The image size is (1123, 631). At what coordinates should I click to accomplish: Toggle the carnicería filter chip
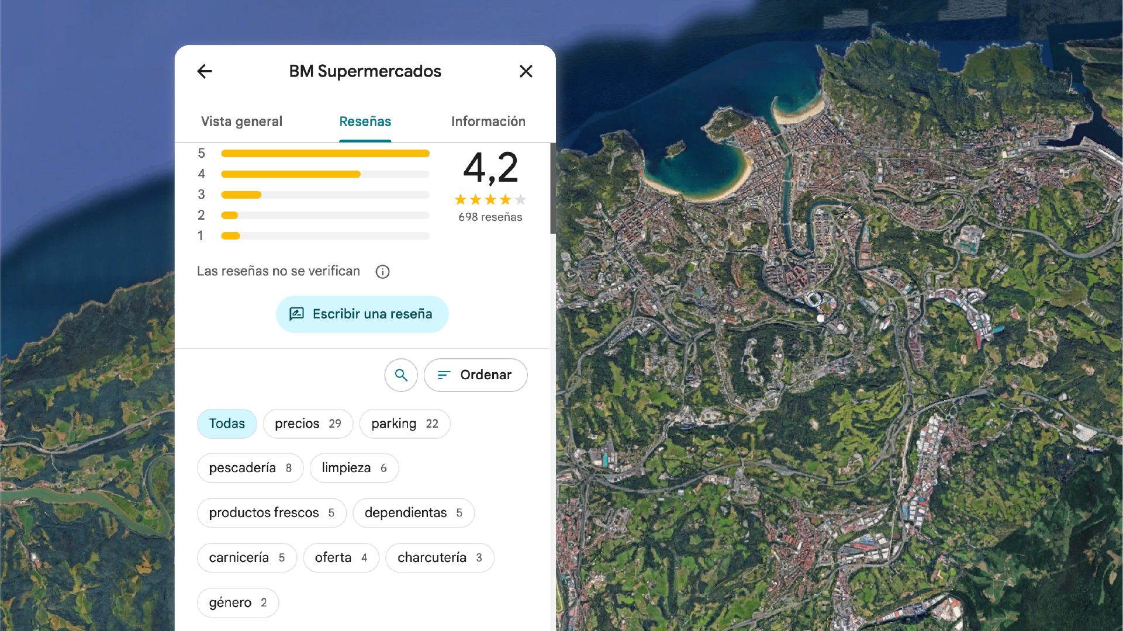247,558
